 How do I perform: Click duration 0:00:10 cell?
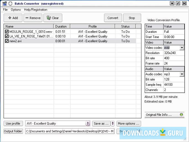(x=60, y=36)
